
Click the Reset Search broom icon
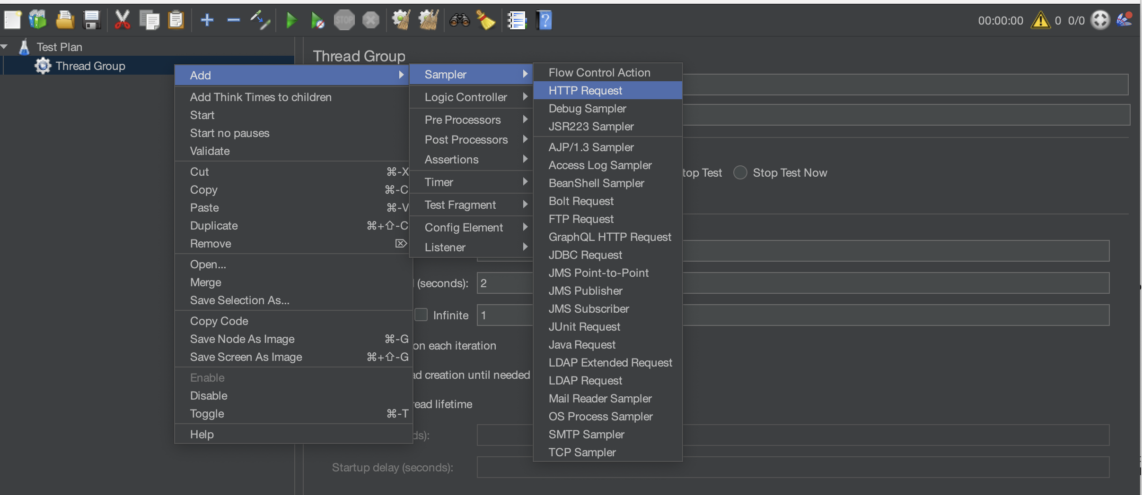[x=486, y=20]
